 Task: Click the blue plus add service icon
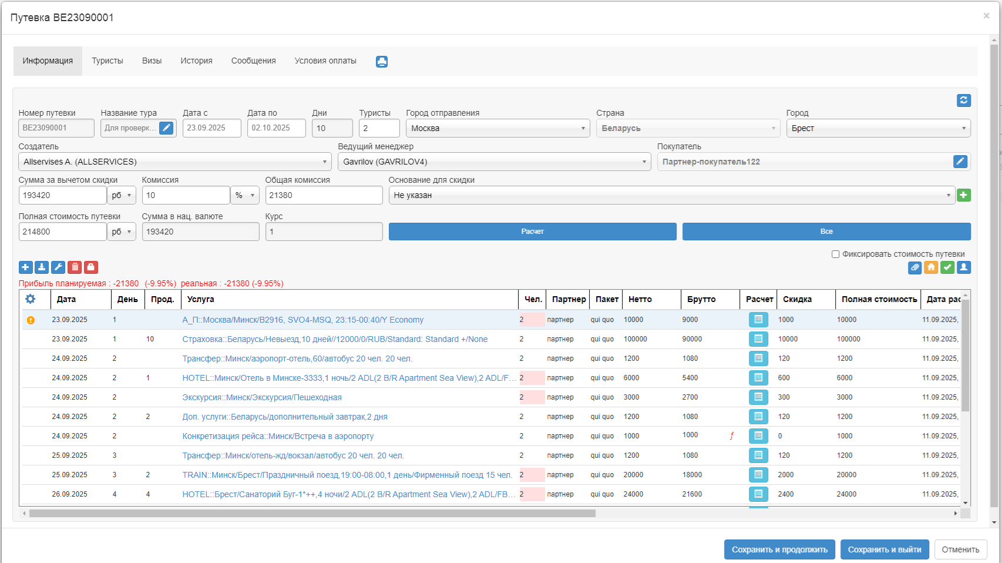coord(25,267)
